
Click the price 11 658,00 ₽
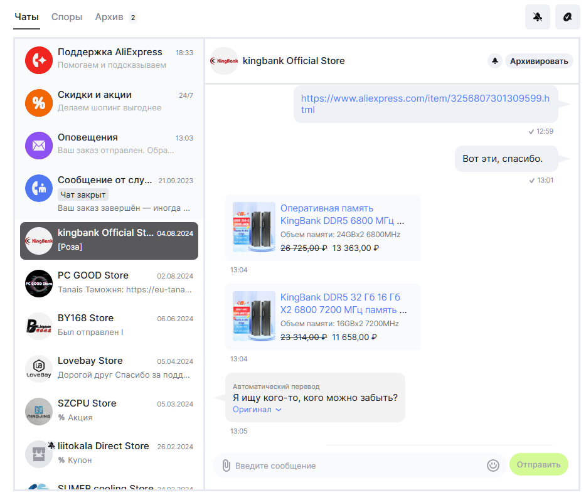pyautogui.click(x=354, y=337)
